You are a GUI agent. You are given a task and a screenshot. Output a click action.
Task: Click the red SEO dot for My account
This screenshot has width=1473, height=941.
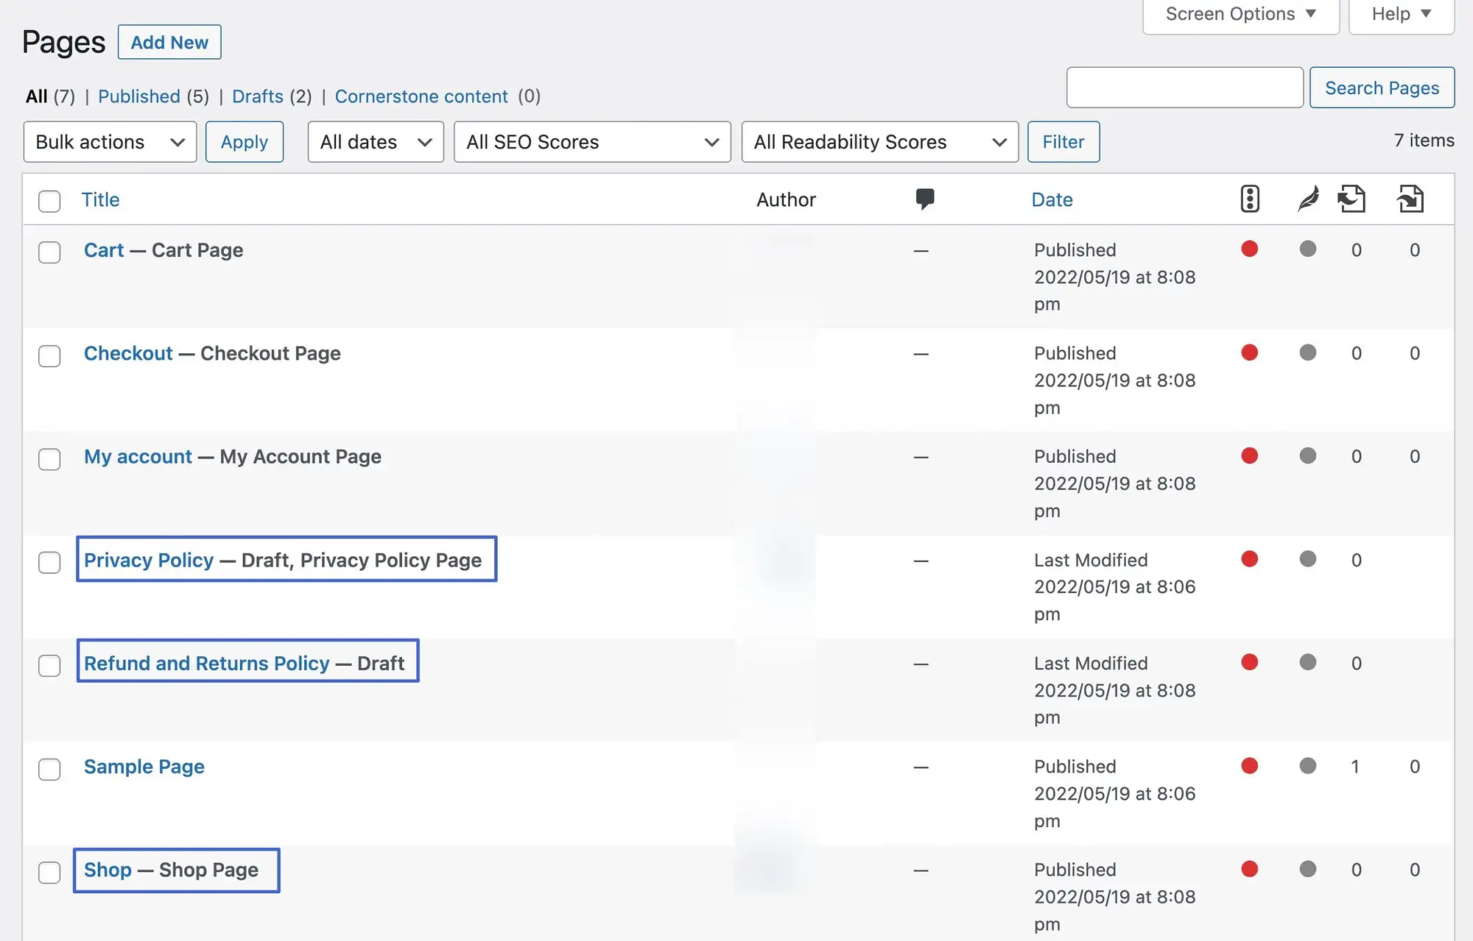click(x=1249, y=455)
